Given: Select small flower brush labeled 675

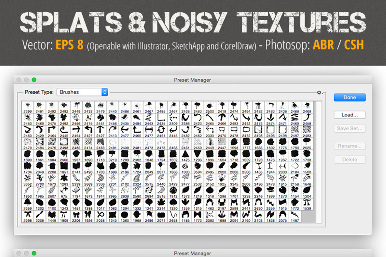Looking at the screenshot, I should coord(64,192).
